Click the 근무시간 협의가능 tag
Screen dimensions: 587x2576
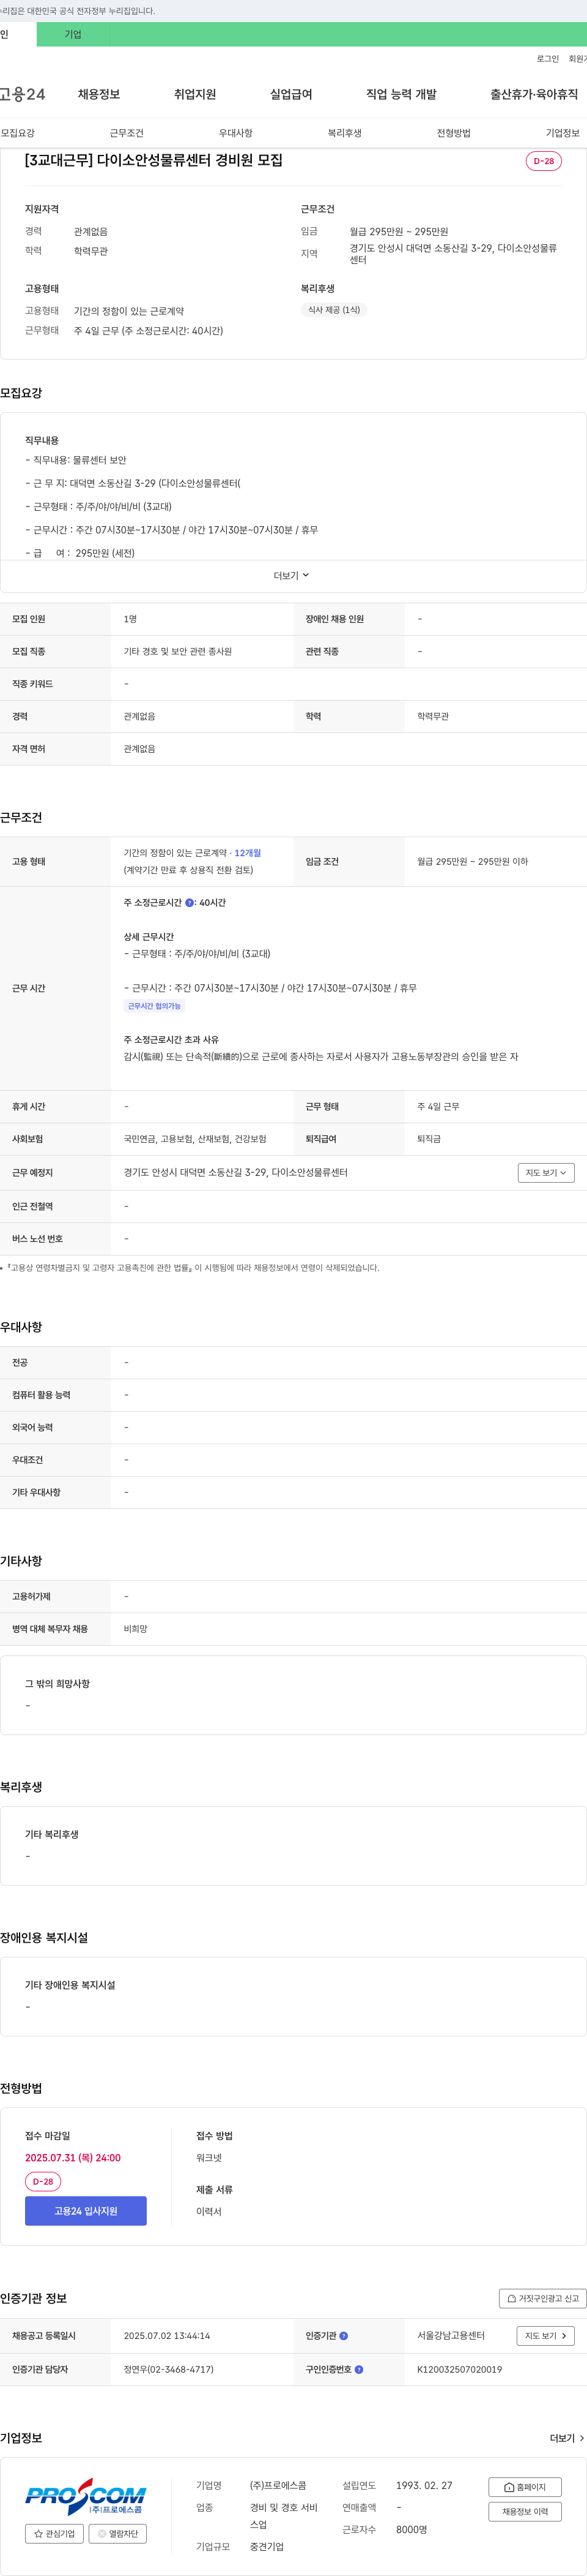(153, 1006)
